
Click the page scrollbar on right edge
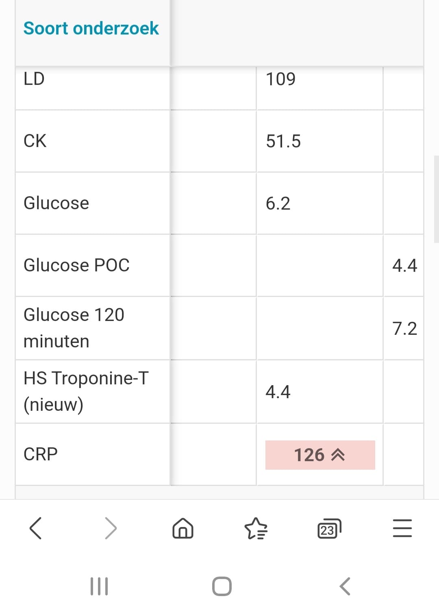[x=437, y=199]
